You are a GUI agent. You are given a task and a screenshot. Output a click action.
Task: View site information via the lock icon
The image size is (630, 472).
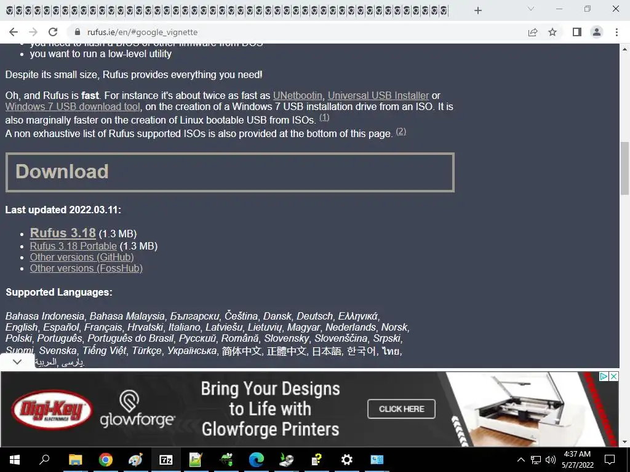78,32
